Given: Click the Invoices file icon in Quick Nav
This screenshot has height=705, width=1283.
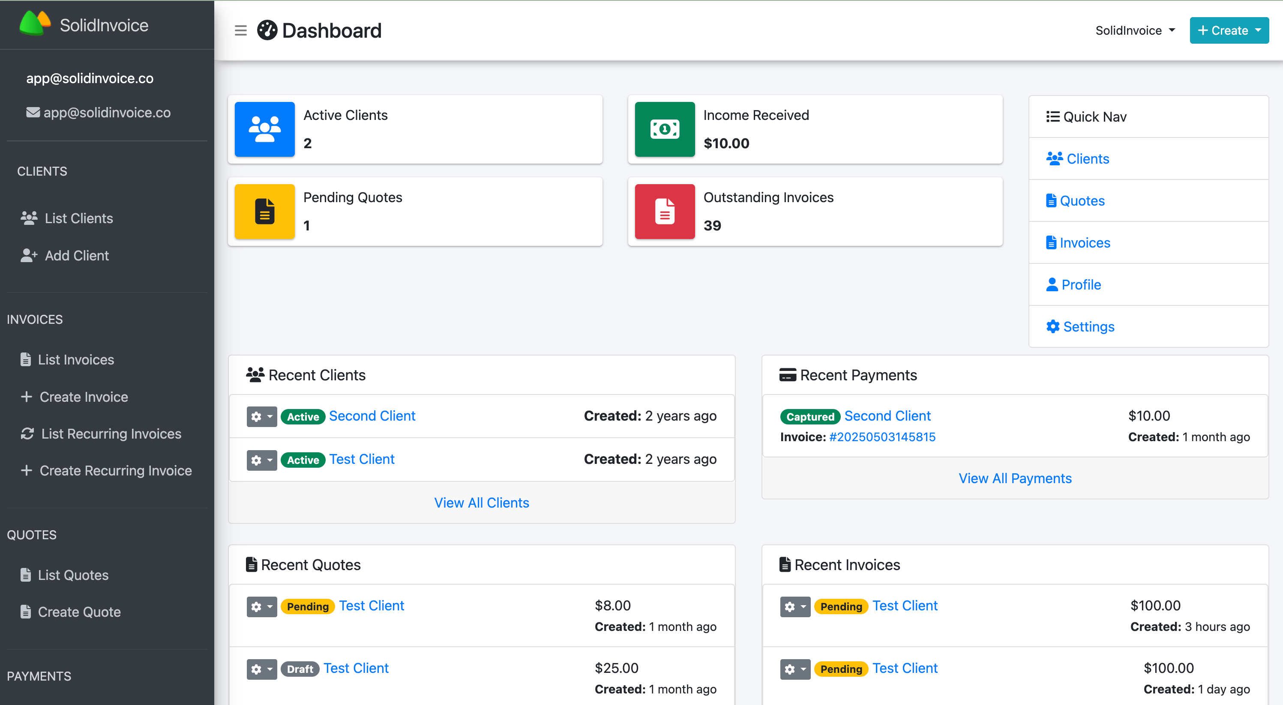Looking at the screenshot, I should point(1052,242).
